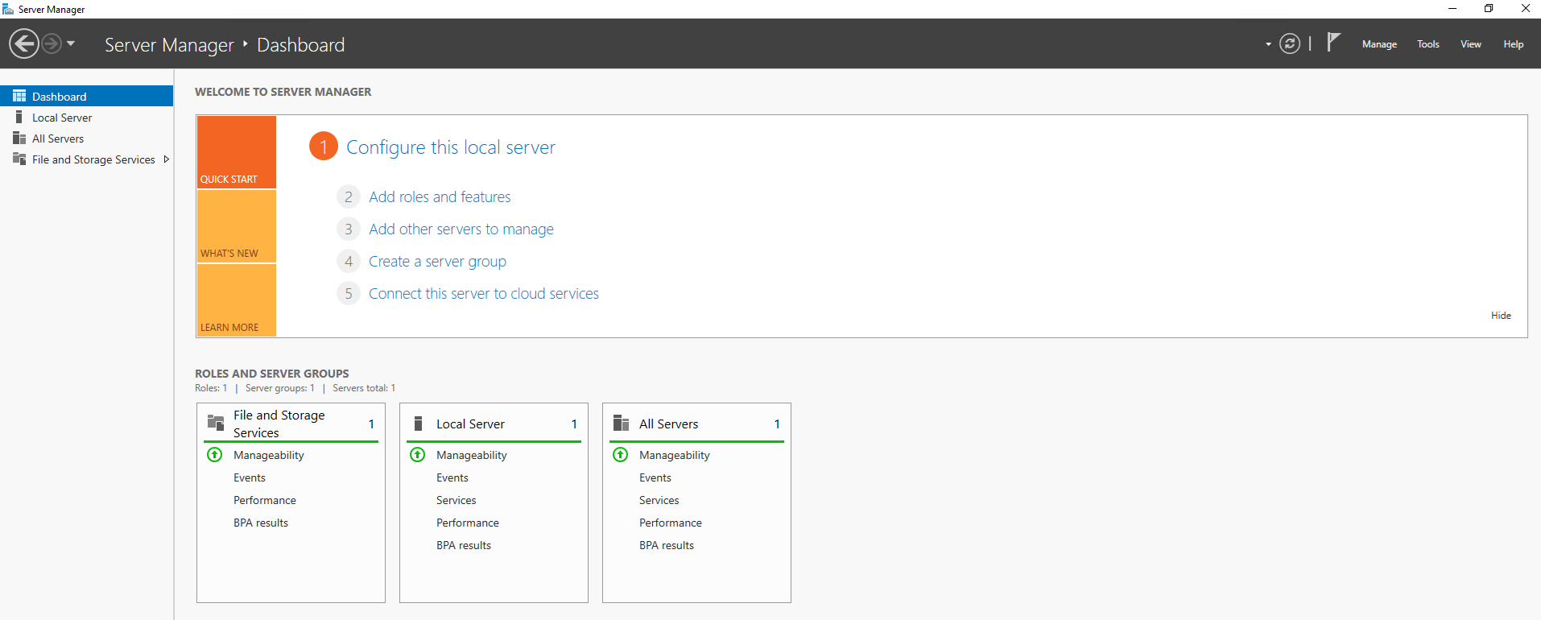Screen dimensions: 1541x620
Task: Click Manageability status icon in File and Storage tile
Action: point(215,454)
